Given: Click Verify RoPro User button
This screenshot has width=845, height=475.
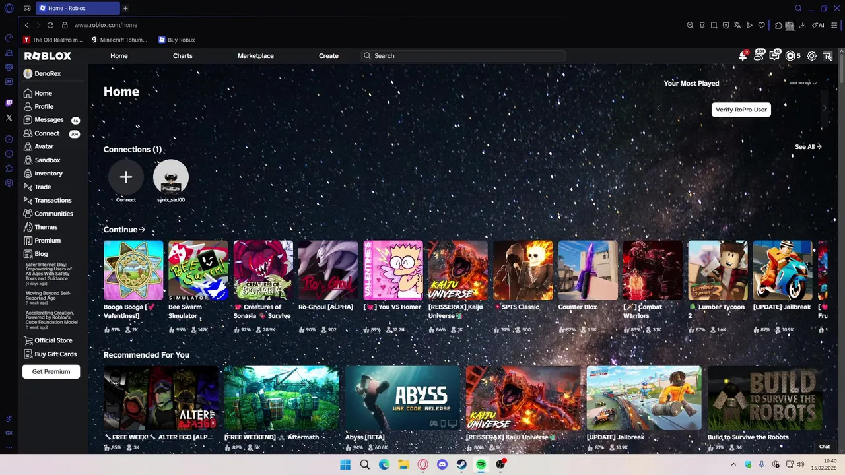Looking at the screenshot, I should click(741, 110).
